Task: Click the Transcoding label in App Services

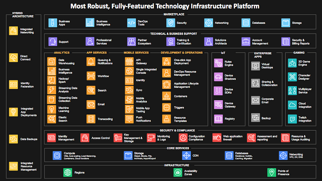Action: coord(105,119)
